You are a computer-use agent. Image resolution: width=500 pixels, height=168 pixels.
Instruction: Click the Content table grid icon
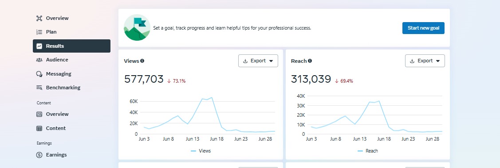39,128
